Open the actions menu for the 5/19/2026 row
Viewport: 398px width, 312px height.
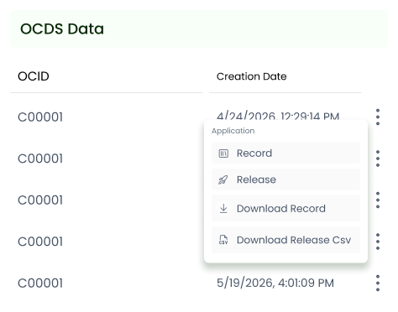pyautogui.click(x=378, y=283)
